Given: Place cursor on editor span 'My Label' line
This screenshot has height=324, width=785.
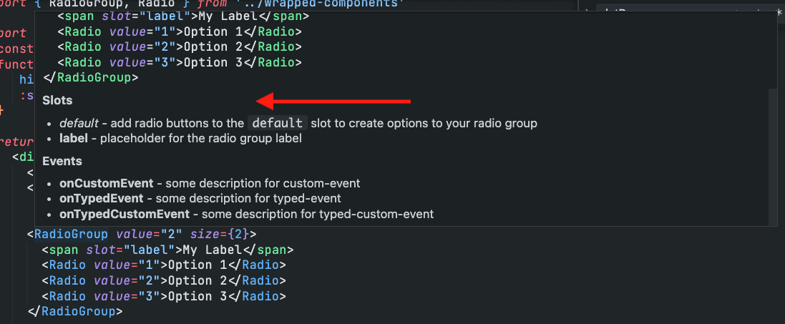Looking at the screenshot, I should [167, 250].
